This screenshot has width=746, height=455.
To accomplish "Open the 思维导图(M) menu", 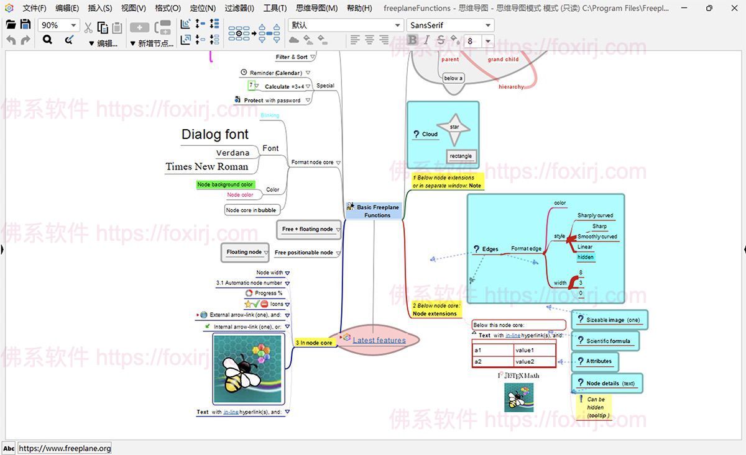I will click(x=316, y=8).
